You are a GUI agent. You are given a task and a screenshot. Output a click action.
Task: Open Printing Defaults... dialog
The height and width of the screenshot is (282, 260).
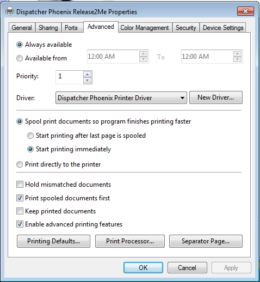(53, 241)
